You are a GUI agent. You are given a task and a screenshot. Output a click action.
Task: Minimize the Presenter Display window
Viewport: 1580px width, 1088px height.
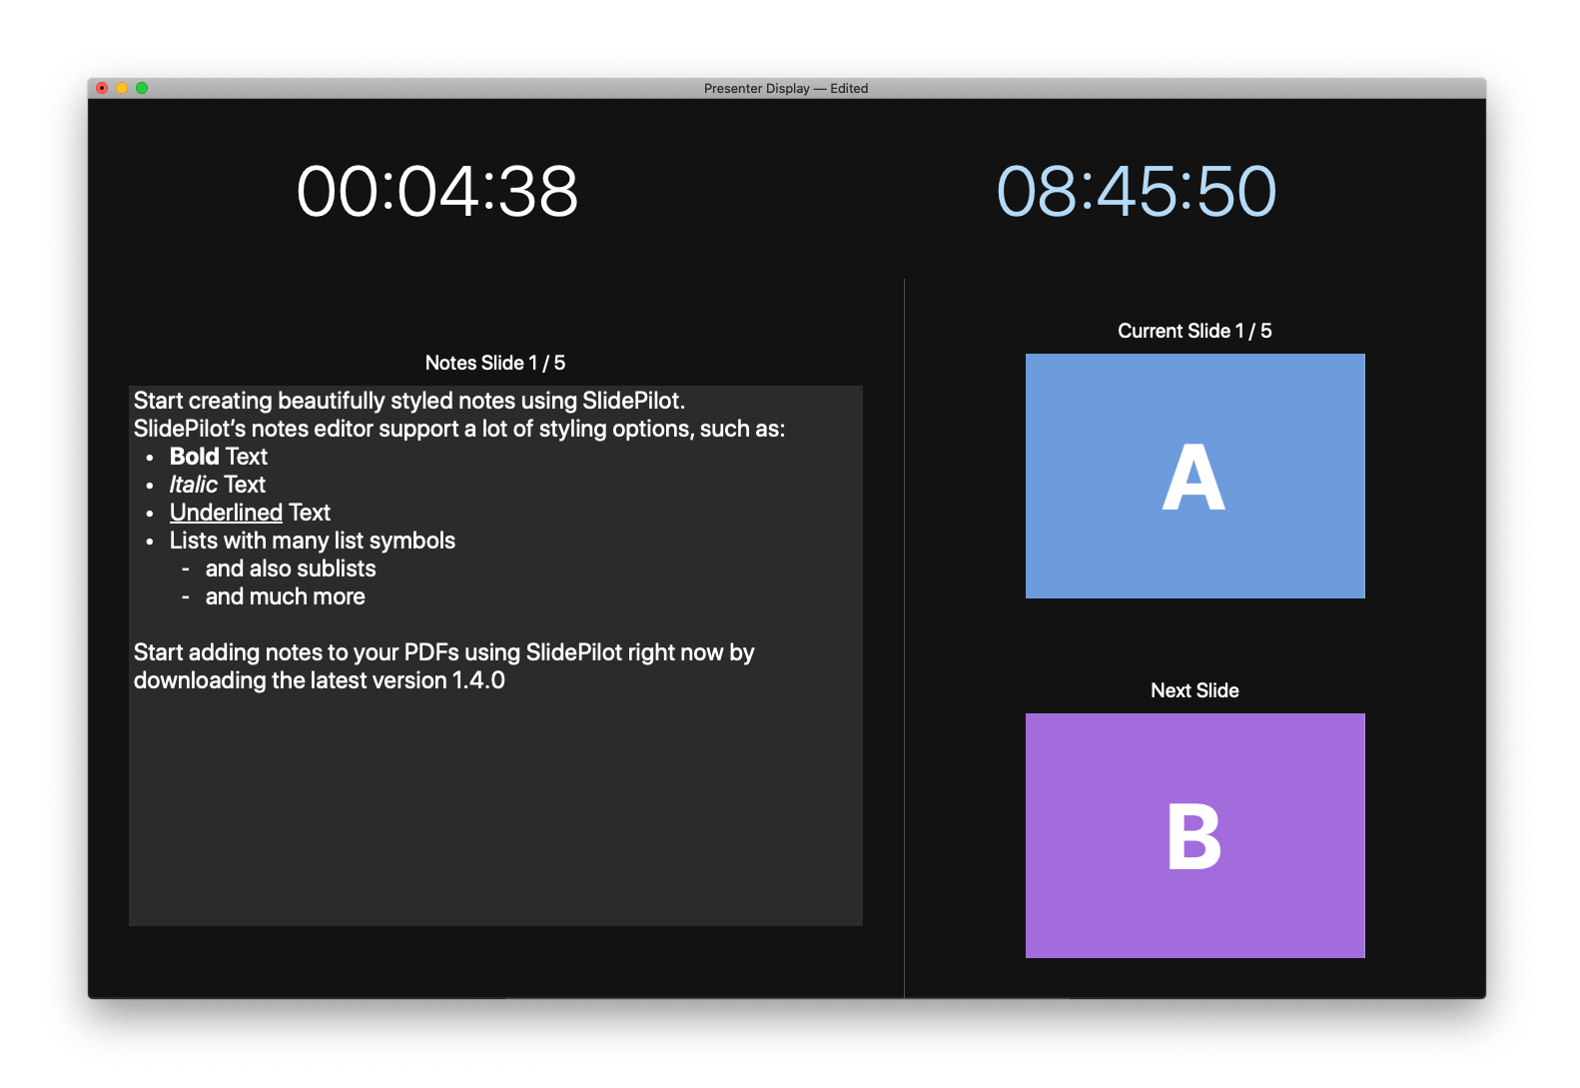pyautogui.click(x=122, y=88)
